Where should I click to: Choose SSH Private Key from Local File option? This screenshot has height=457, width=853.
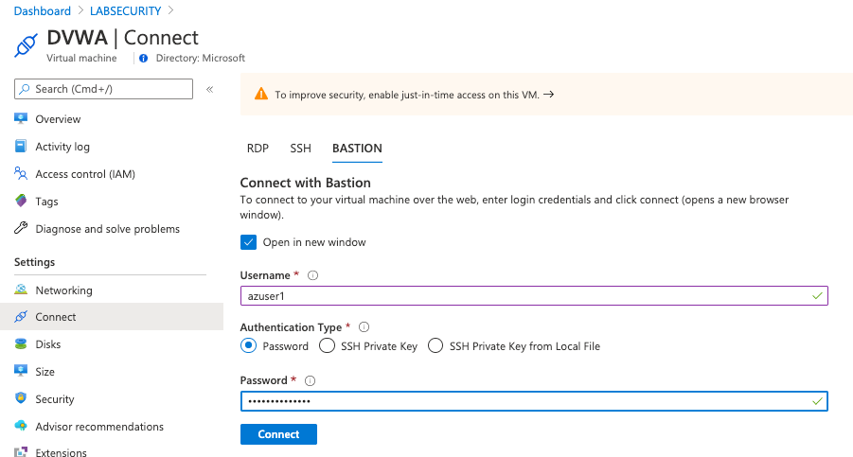coord(435,346)
